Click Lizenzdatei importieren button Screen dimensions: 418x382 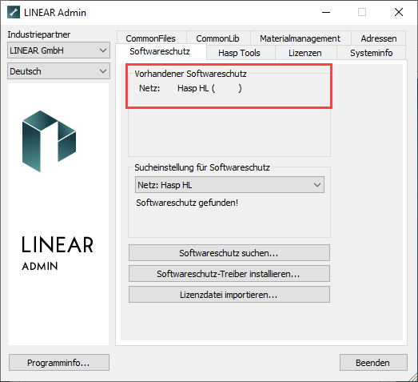[229, 295]
